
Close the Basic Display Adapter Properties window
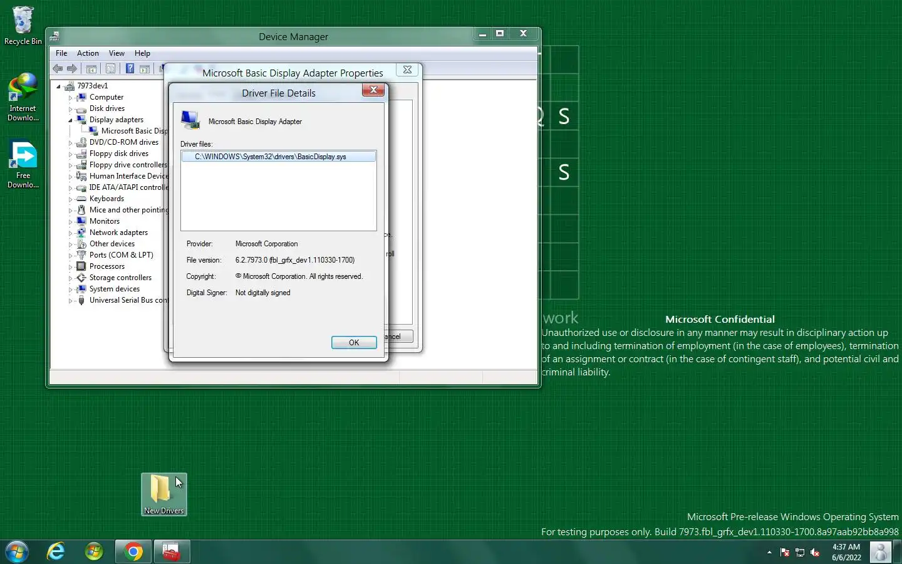click(407, 70)
